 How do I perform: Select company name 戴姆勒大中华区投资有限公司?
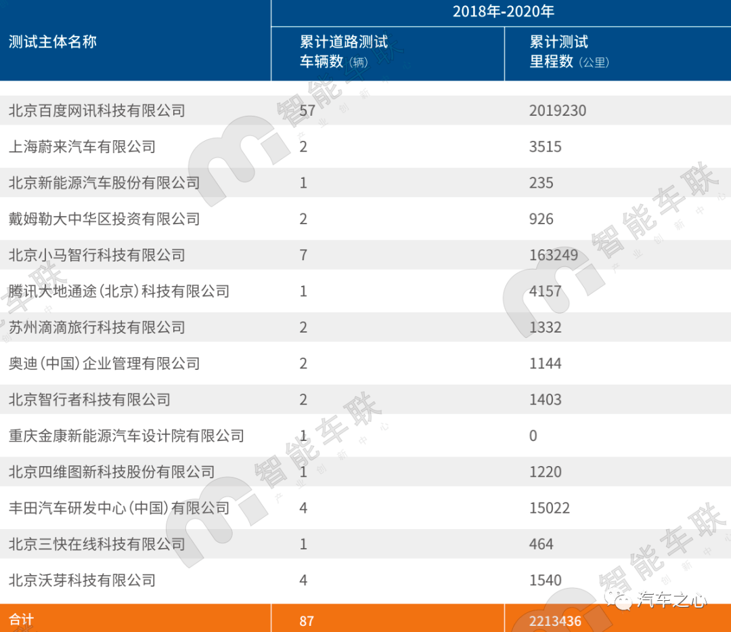104,219
